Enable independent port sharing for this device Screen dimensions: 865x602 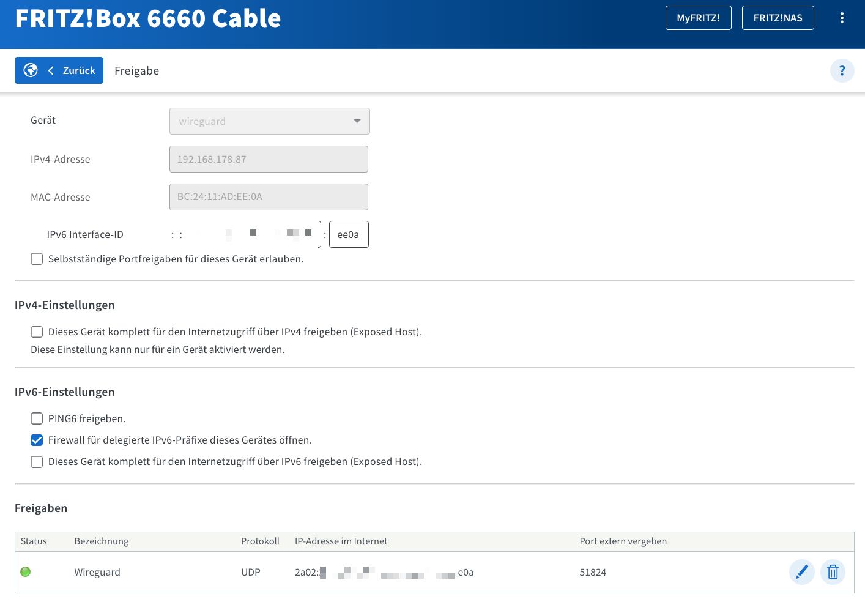point(37,259)
